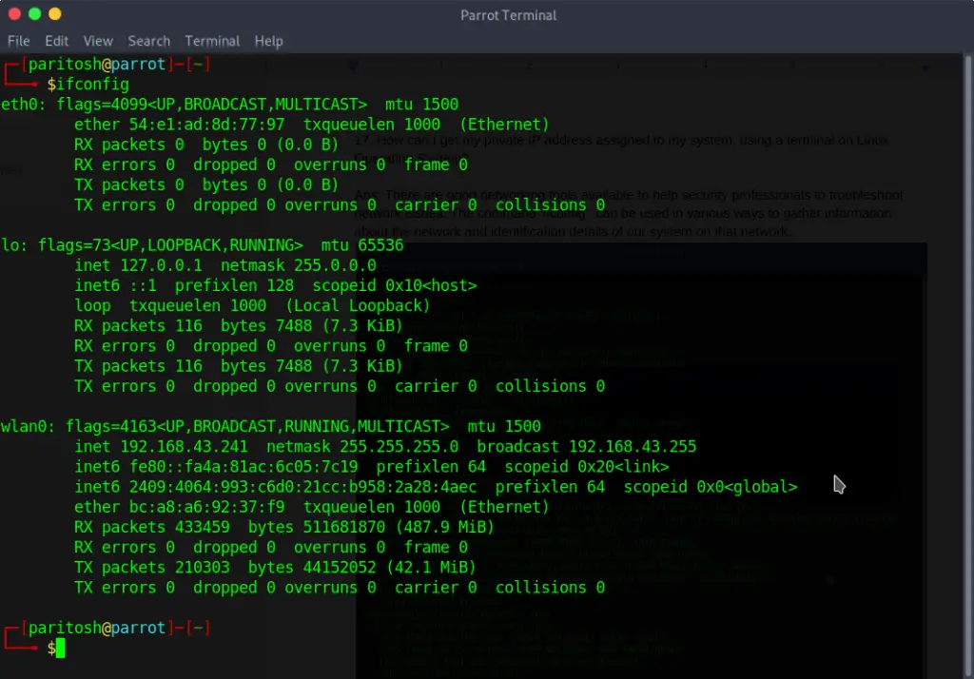Click the wlan0 inet address 192.168.43.241

pos(184,447)
